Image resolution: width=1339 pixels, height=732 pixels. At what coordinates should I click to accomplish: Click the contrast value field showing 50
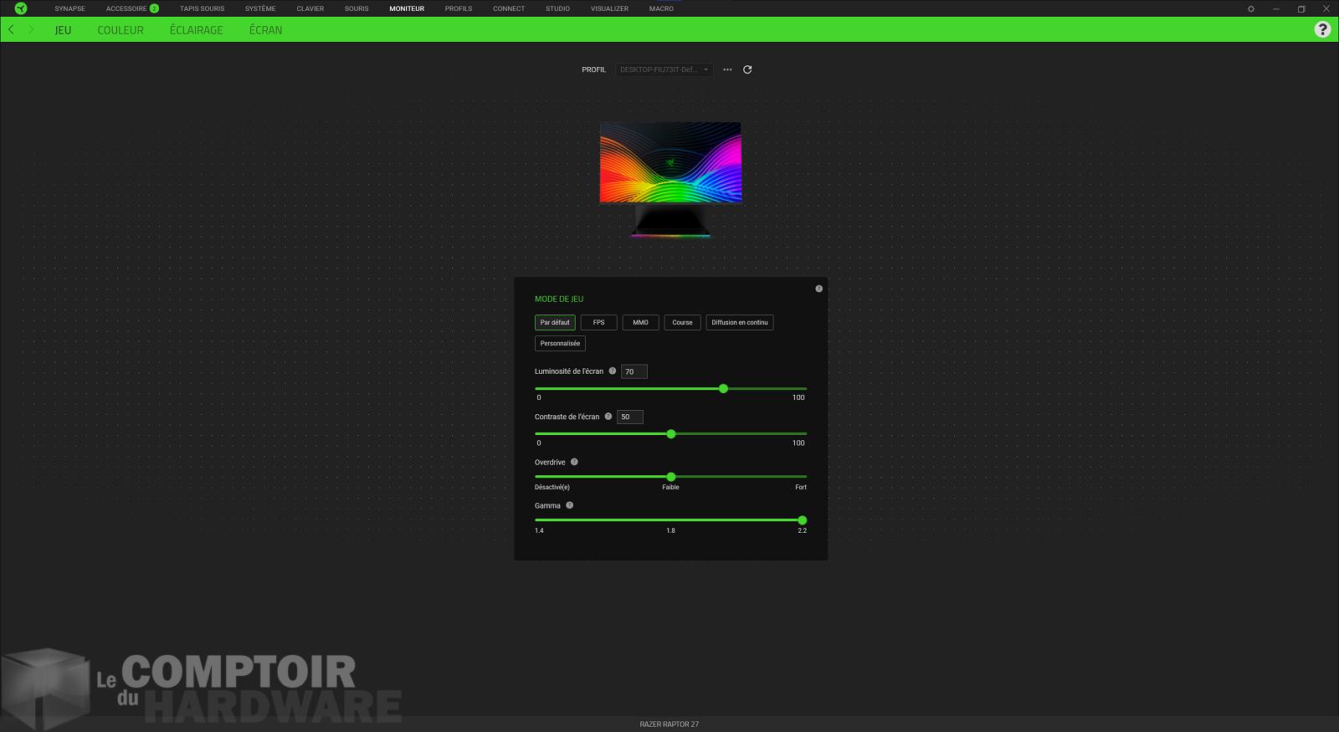630,417
